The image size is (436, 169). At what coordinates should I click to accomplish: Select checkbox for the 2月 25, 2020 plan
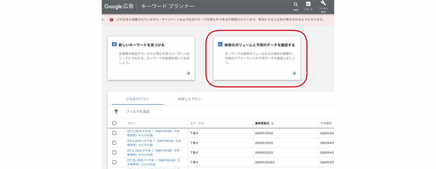[114, 162]
